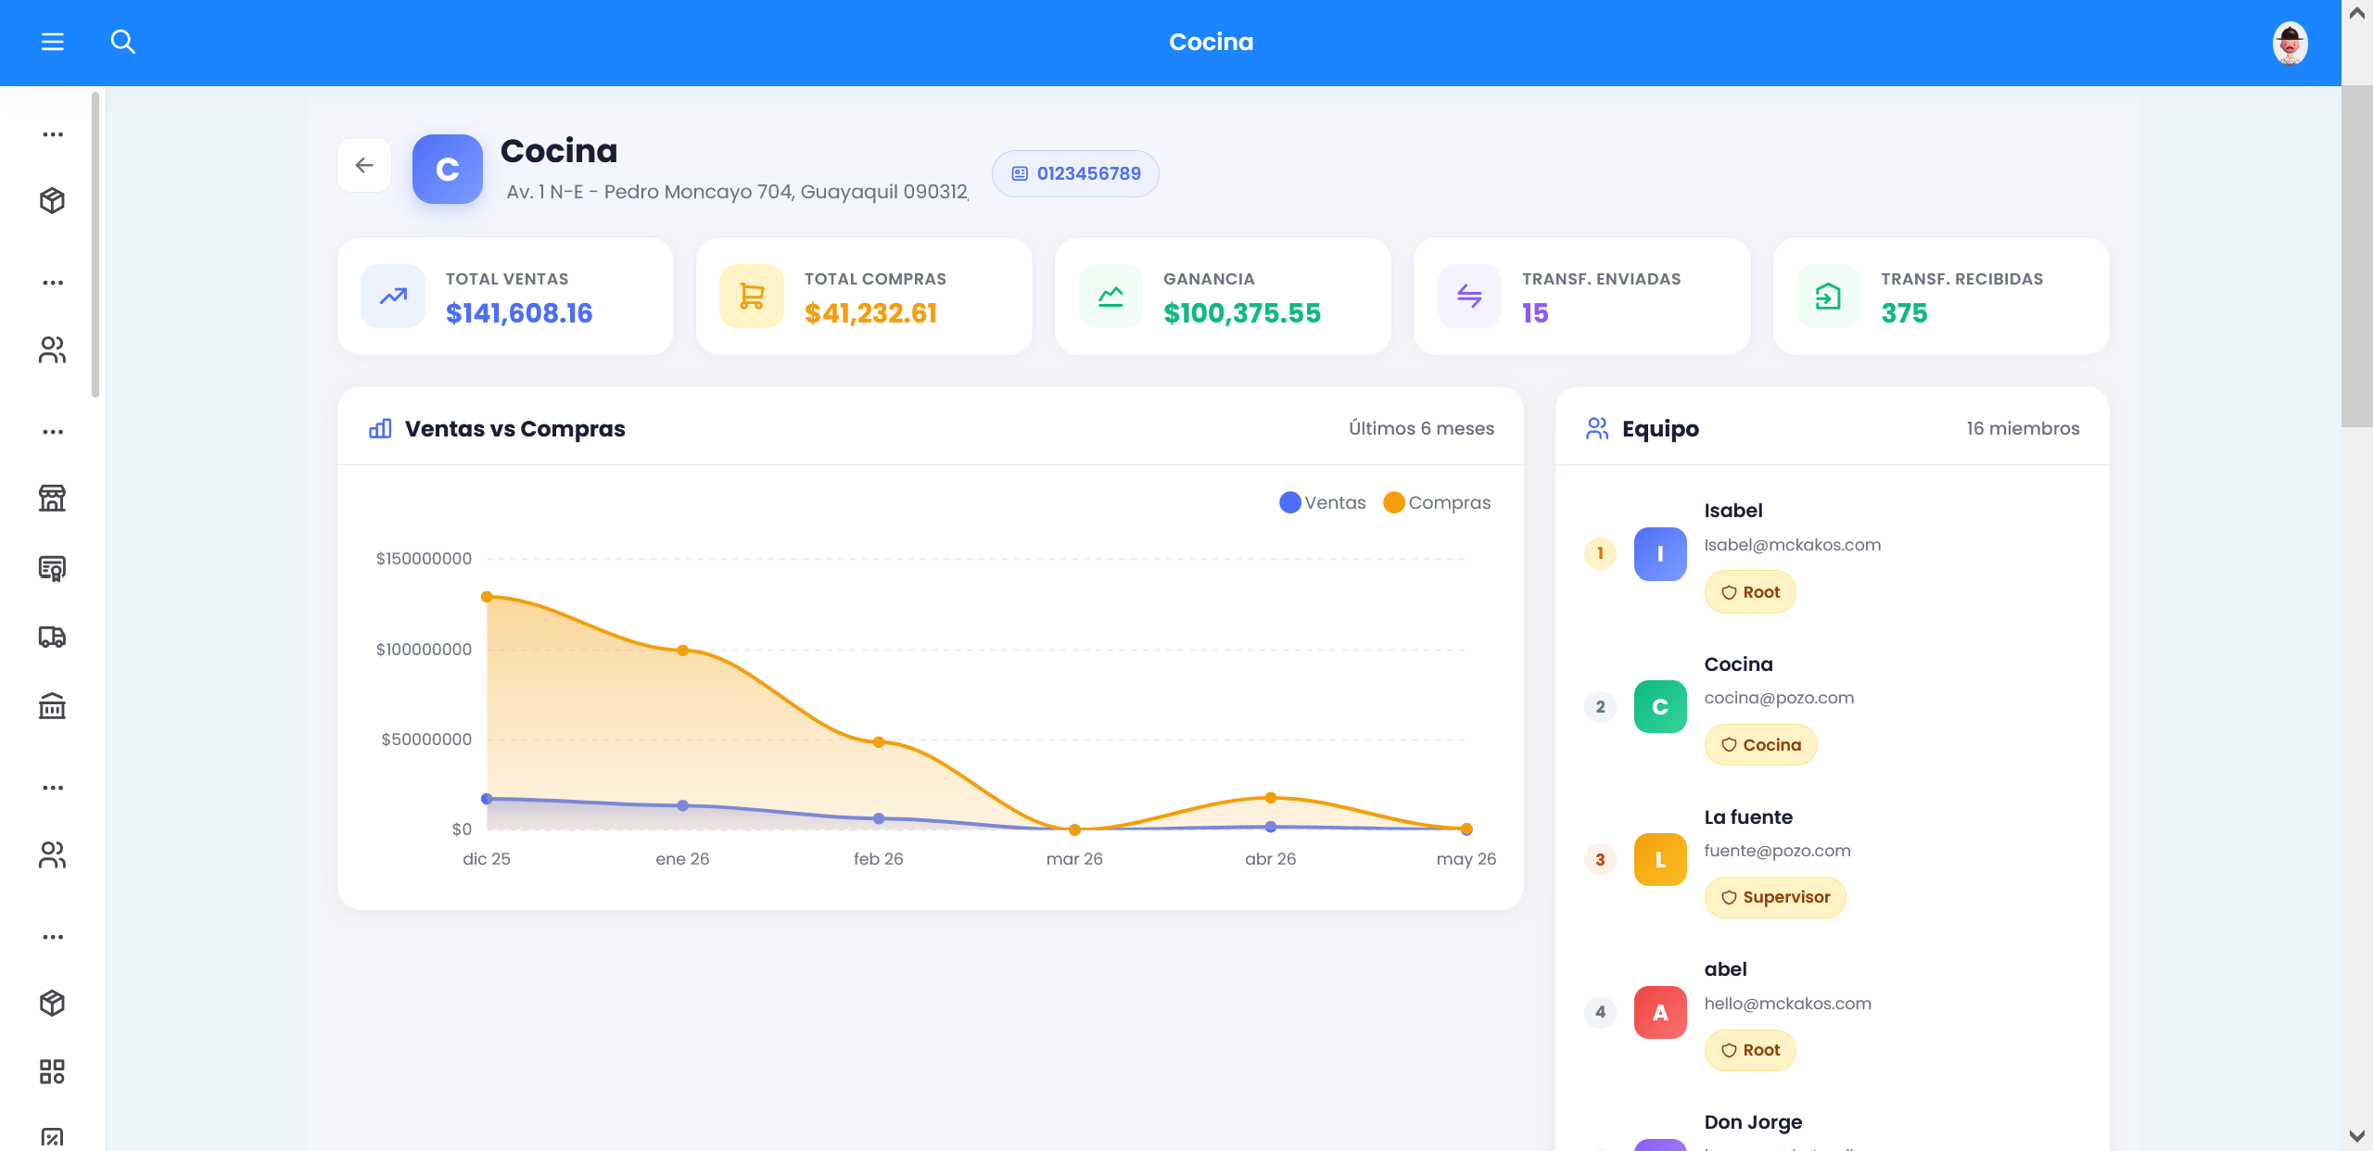Go back with the arrow button
Viewport: 2373px width, 1151px height.
(x=364, y=165)
